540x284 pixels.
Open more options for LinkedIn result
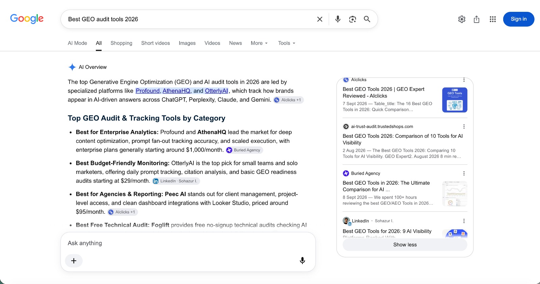464,221
